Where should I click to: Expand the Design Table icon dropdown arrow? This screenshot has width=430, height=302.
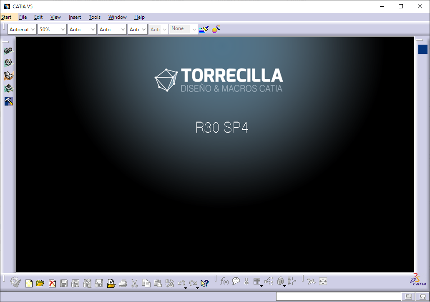[262, 286]
